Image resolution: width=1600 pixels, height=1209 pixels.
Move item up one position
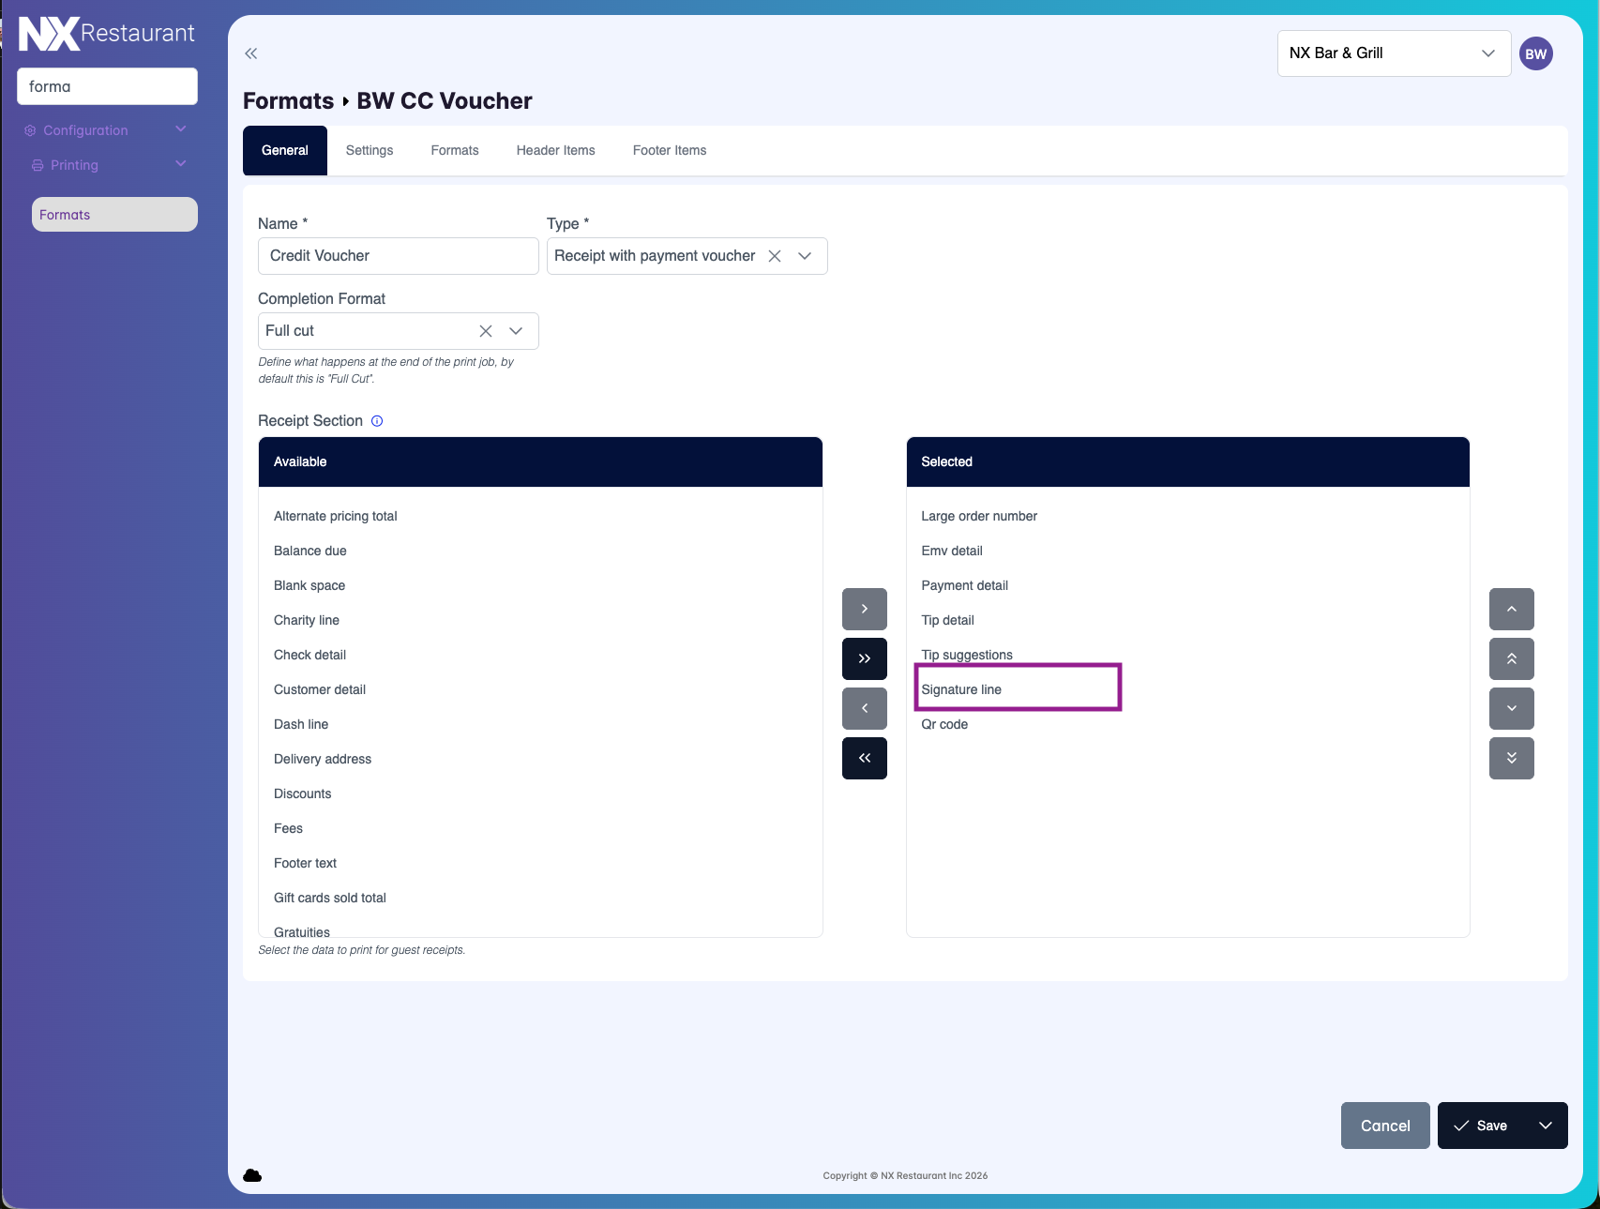coord(1511,609)
